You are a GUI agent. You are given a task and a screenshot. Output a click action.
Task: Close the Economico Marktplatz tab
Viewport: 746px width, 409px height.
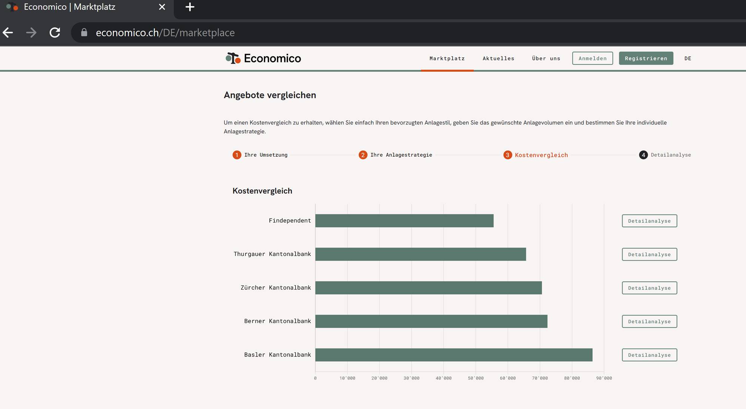click(162, 7)
